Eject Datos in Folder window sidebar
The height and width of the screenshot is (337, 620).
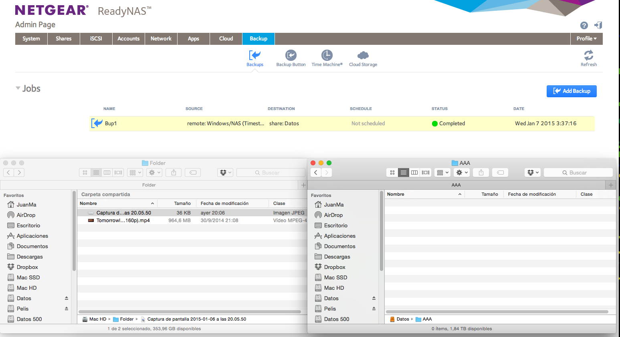click(67, 298)
